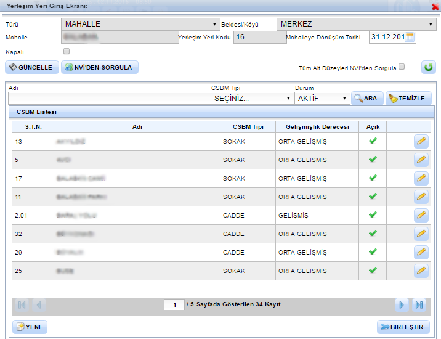Click ORTA GELİŞMİŞ cell in row 5
The height and width of the screenshot is (339, 441).
317,160
